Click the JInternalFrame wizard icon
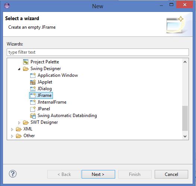196x186 pixels. click(x=33, y=102)
